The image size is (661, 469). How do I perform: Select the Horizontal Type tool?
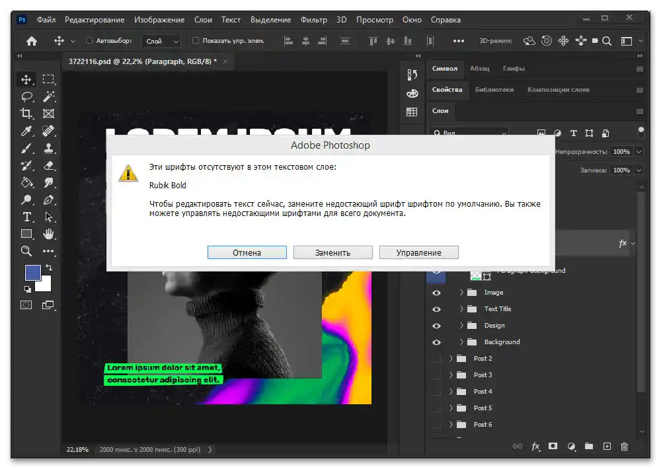(x=26, y=217)
